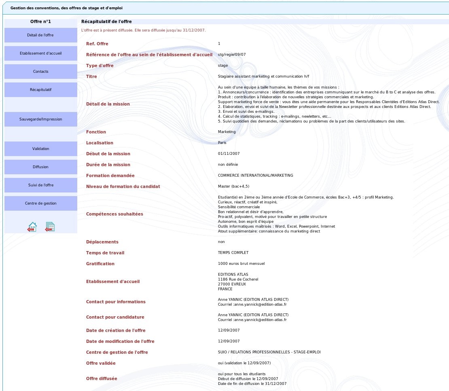The height and width of the screenshot is (391, 449).
Task: Click the 1000 euros brut mensuel gratification value
Action: pos(241,264)
